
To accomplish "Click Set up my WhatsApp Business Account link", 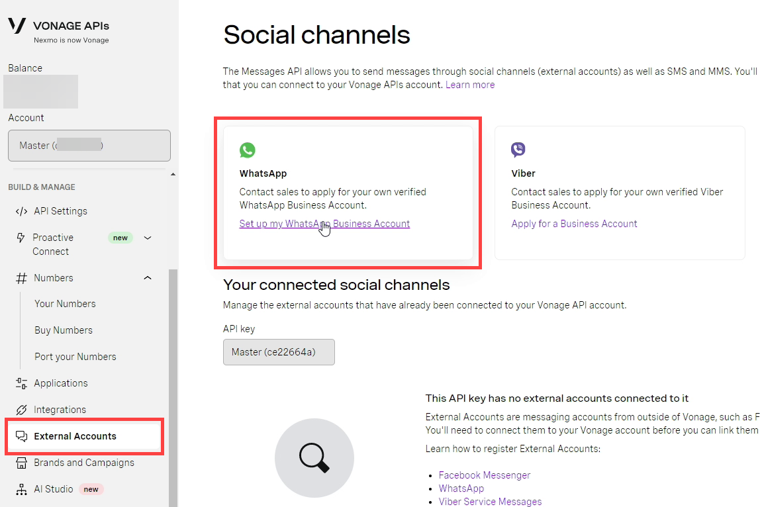I will (324, 224).
